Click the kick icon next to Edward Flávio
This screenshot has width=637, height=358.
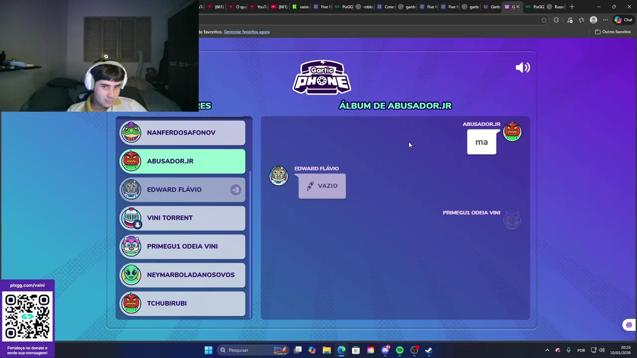click(235, 189)
